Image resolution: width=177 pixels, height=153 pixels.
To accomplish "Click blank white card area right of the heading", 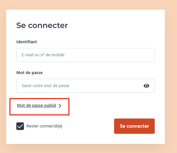I will tap(116, 25).
